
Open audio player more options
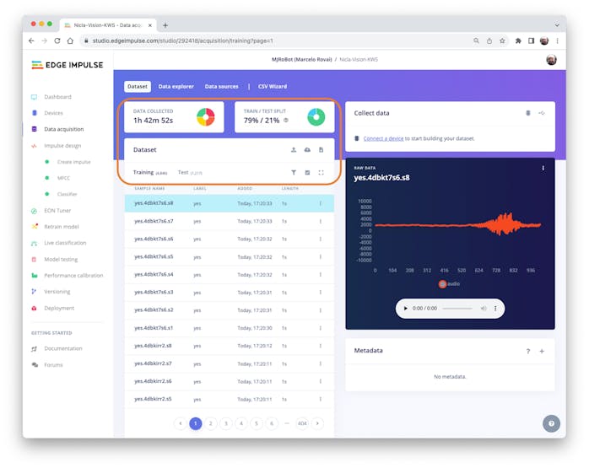click(495, 309)
